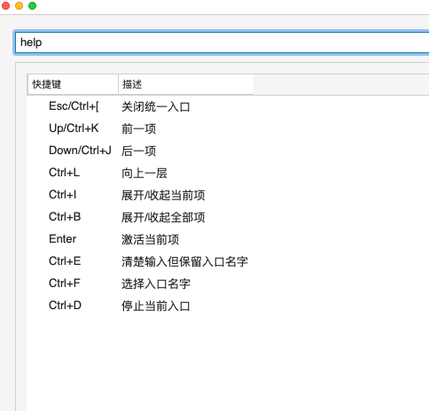Click the red close window button
This screenshot has width=429, height=411.
(5, 5)
